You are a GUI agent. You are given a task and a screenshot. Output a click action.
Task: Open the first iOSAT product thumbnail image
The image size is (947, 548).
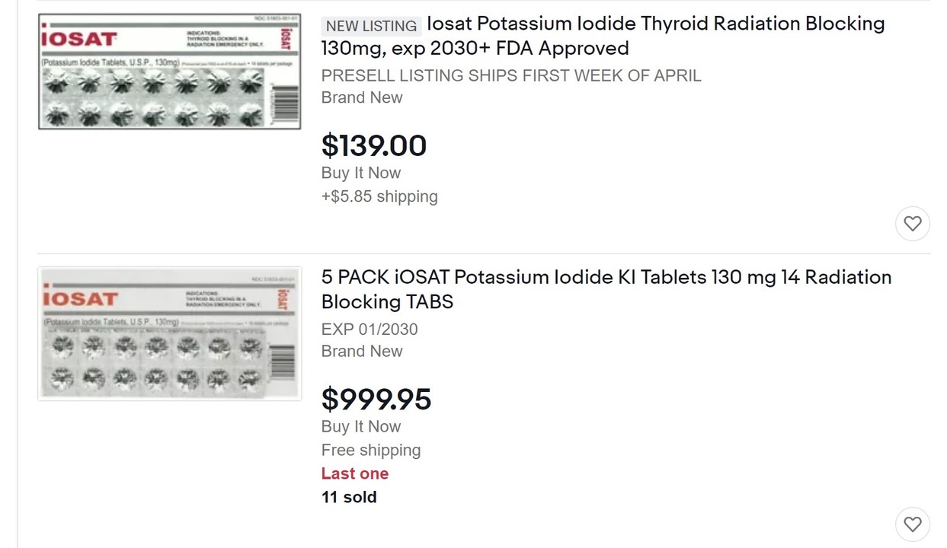pos(170,72)
